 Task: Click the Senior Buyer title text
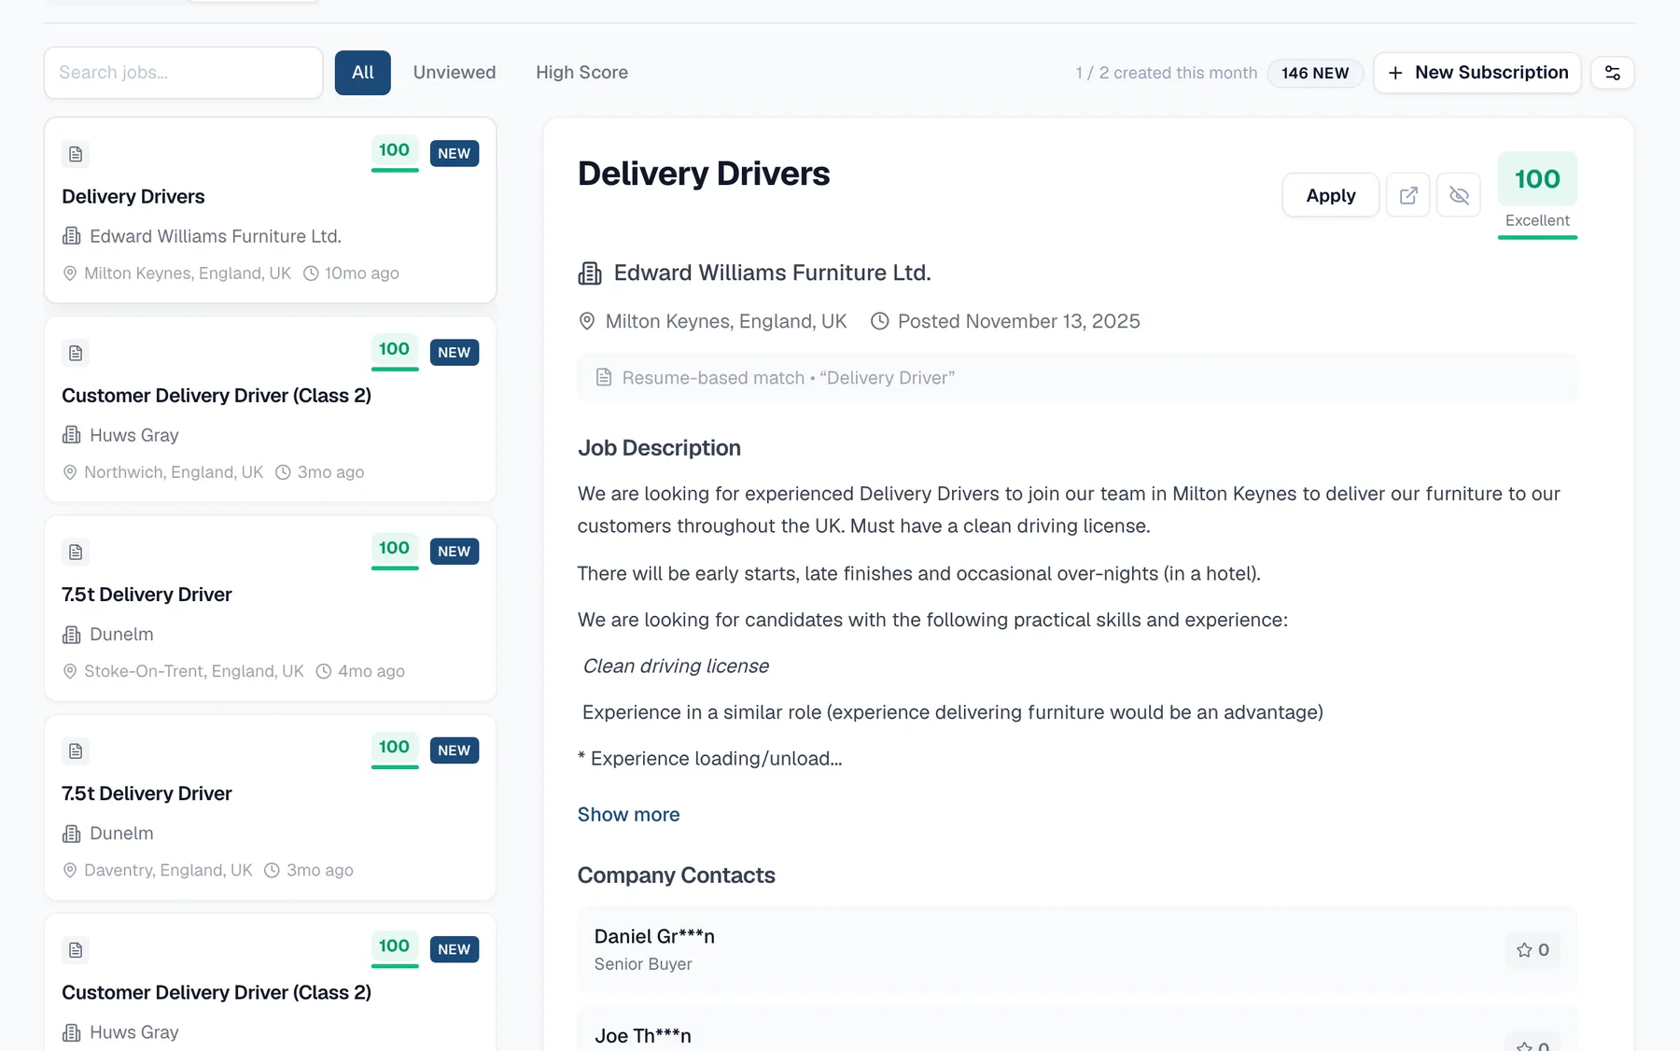[643, 964]
